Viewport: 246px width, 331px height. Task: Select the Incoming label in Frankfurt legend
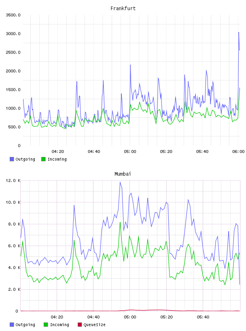click(57, 159)
